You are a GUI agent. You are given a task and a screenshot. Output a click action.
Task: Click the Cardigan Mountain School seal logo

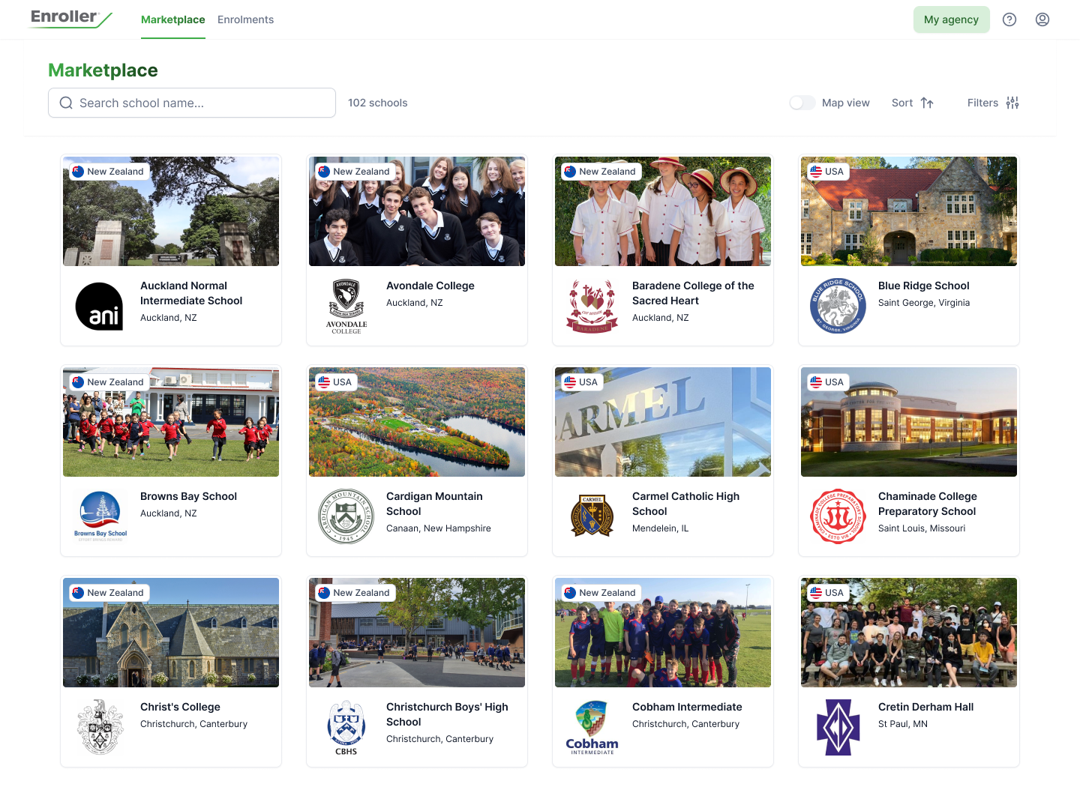point(346,516)
